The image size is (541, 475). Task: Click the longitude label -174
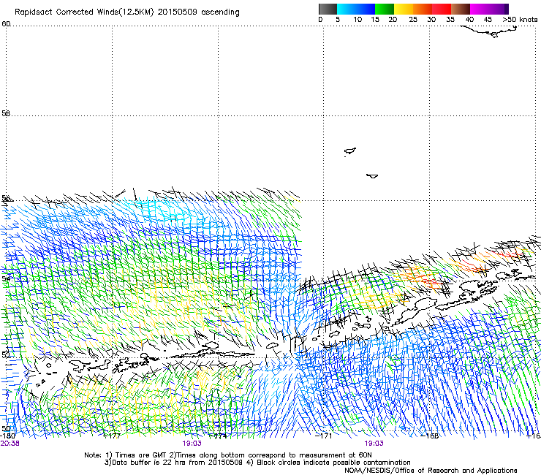click(x=218, y=436)
